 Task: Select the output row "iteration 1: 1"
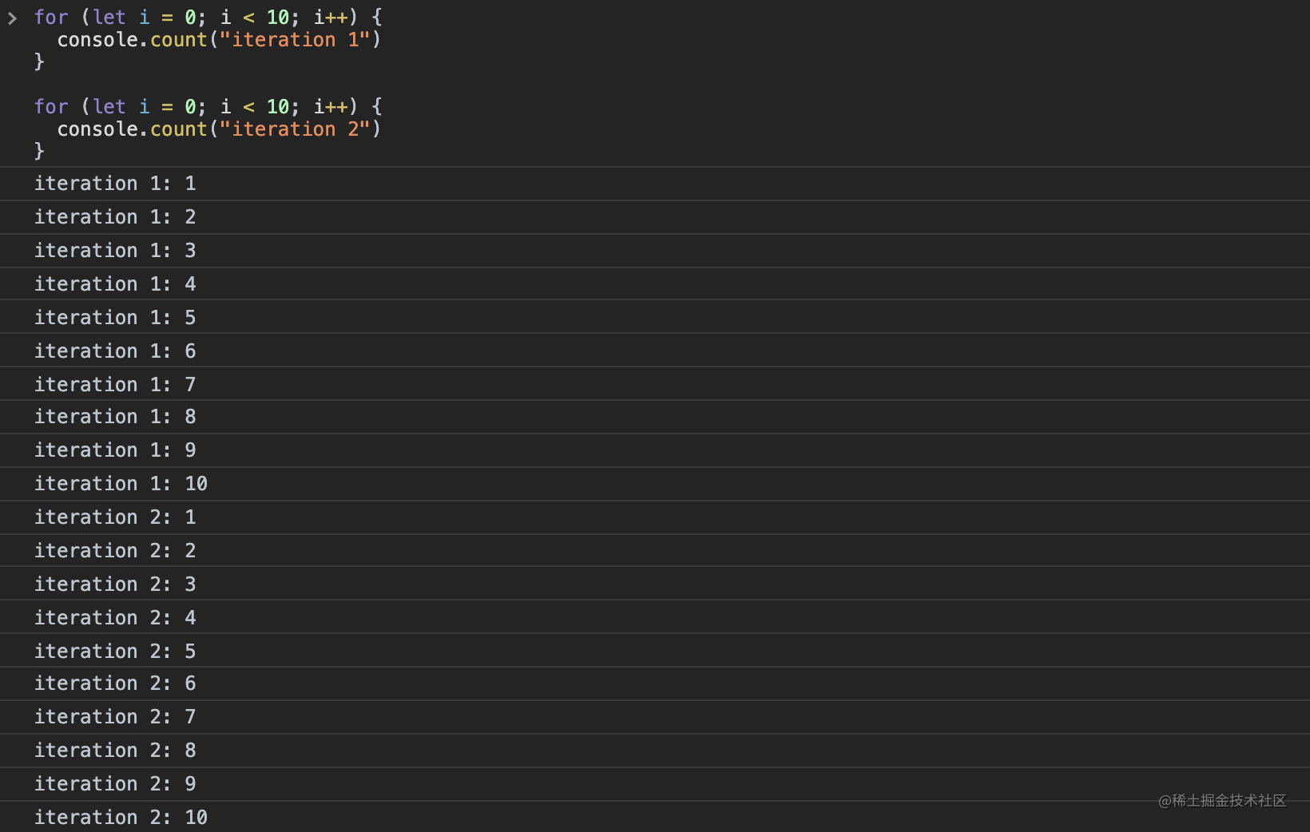pyautogui.click(x=655, y=184)
